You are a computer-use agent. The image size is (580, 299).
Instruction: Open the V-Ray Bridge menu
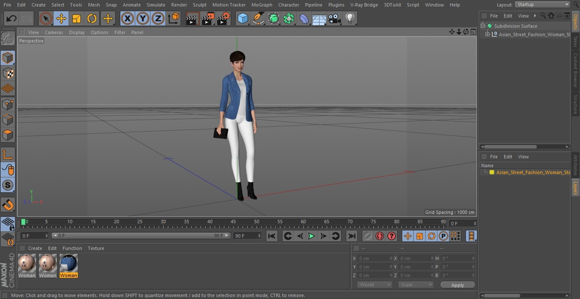364,5
